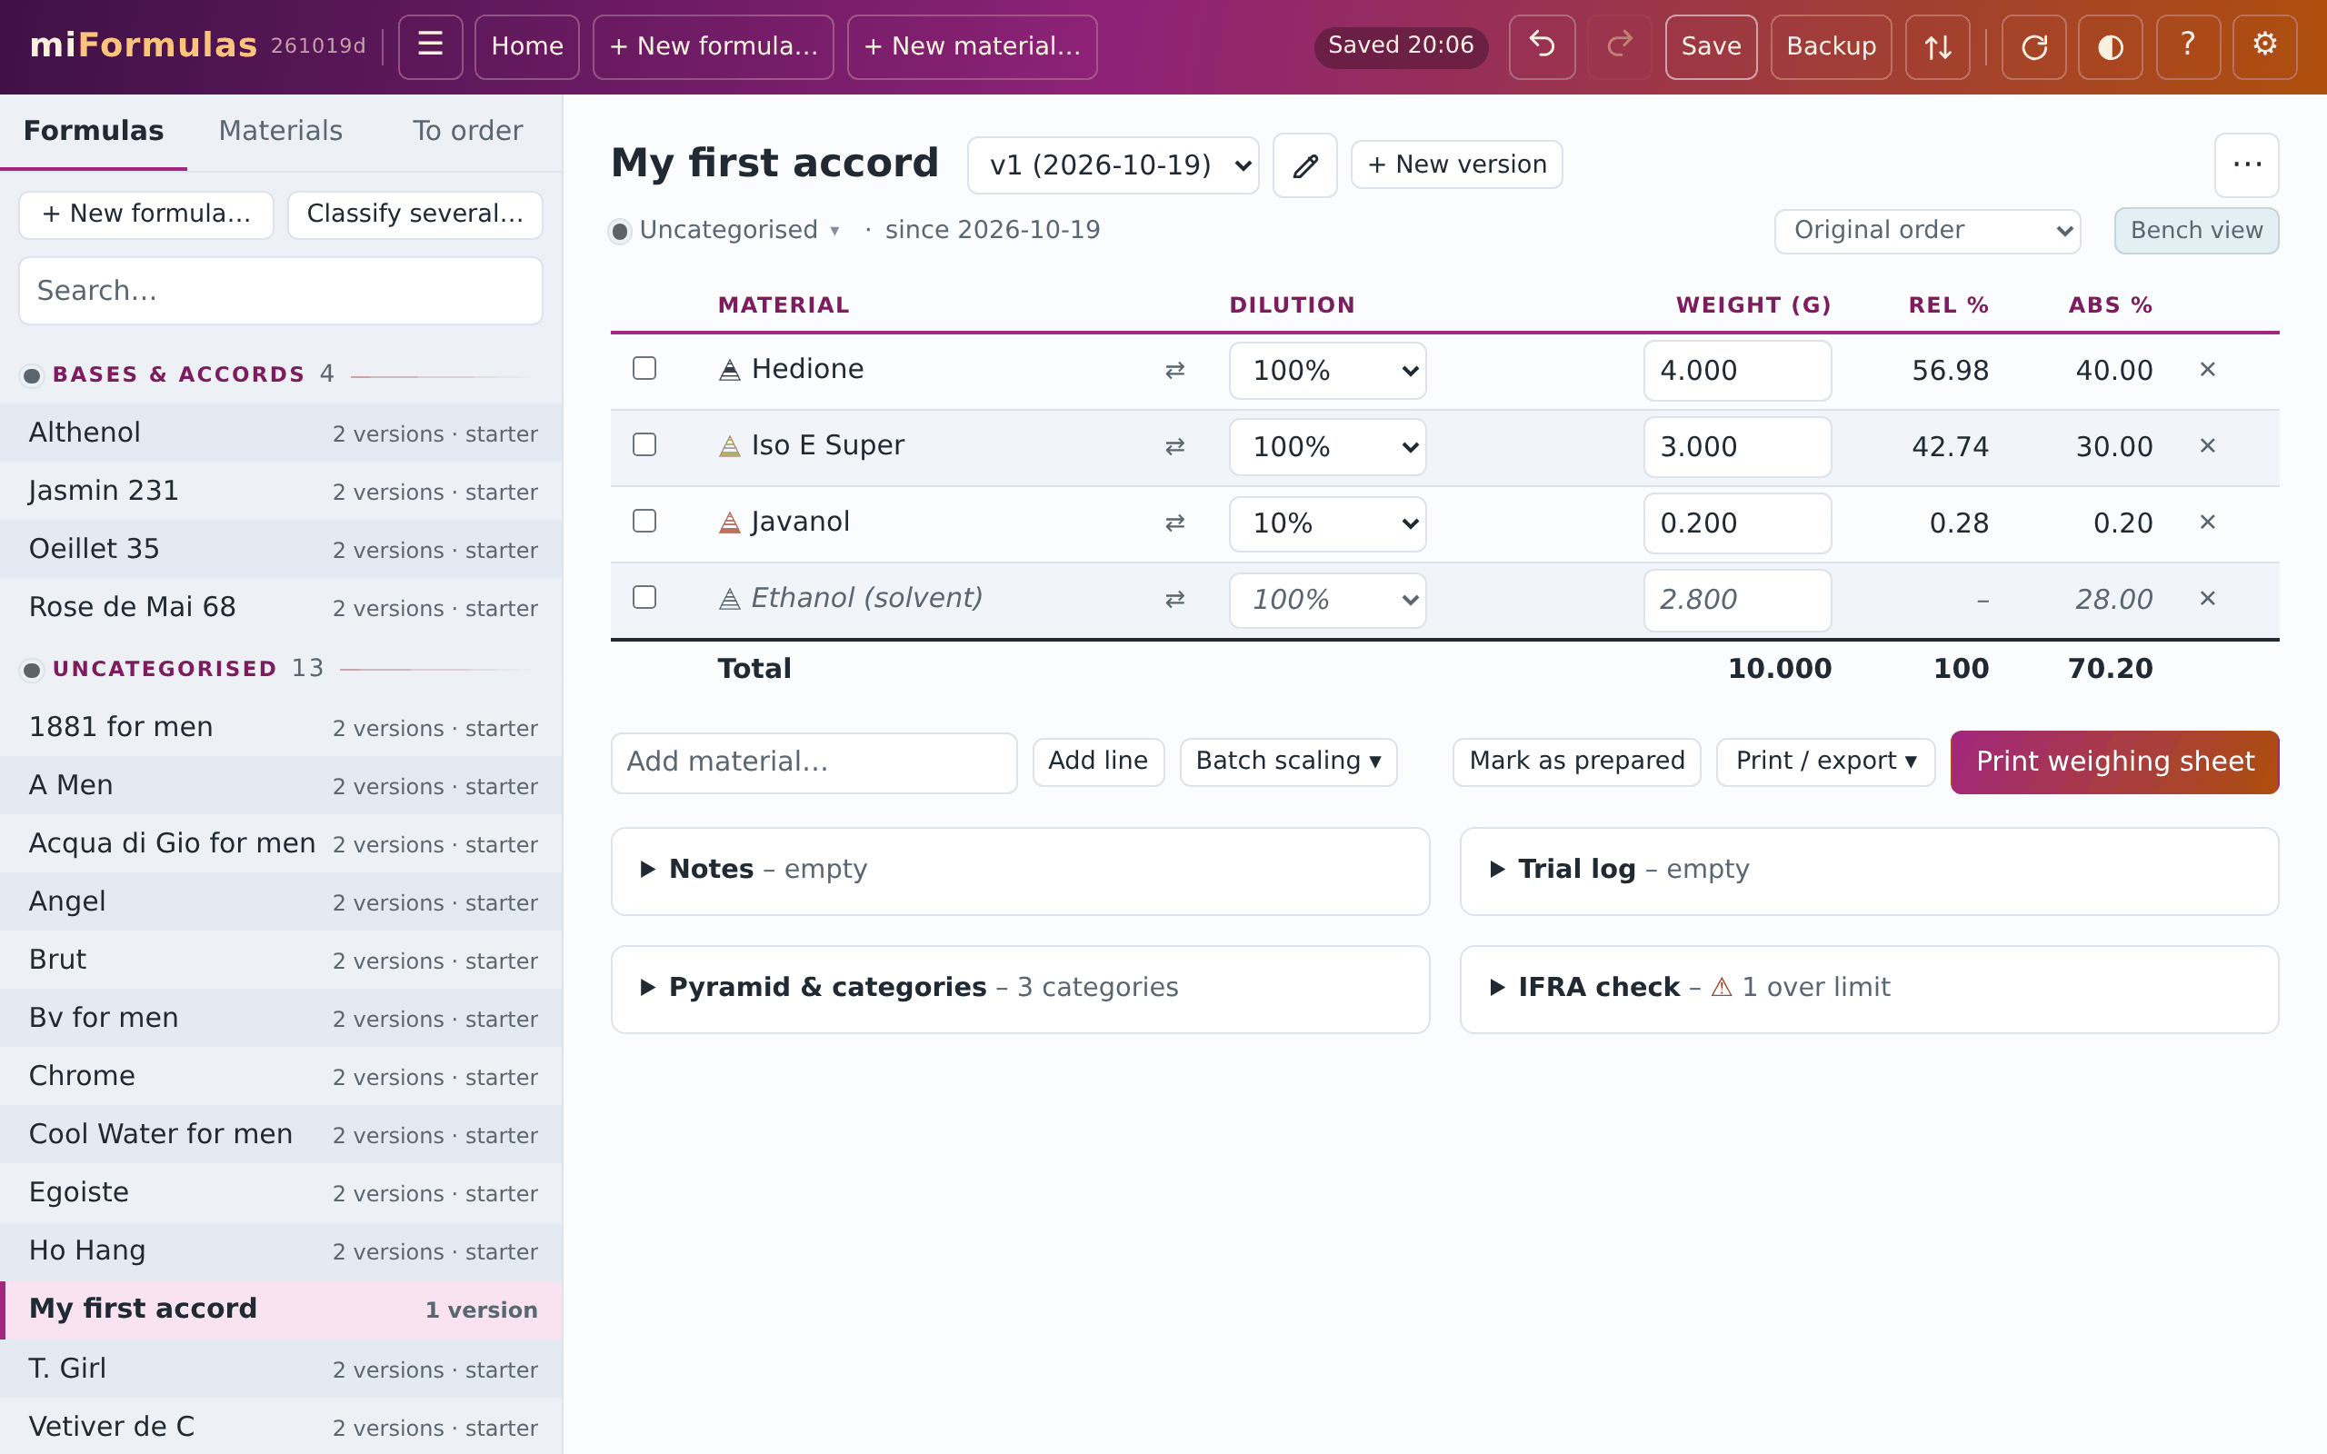Viewport: 2327px width, 1454px height.
Task: Open the version selector v1 (2026-10-19)
Action: pos(1114,165)
